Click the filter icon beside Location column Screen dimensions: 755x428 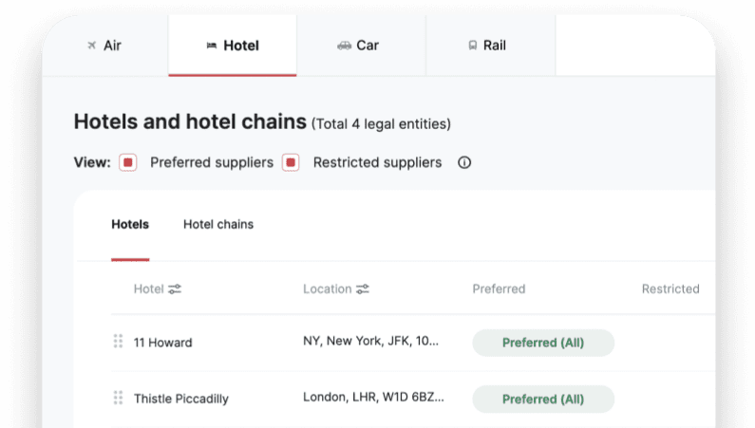(363, 289)
